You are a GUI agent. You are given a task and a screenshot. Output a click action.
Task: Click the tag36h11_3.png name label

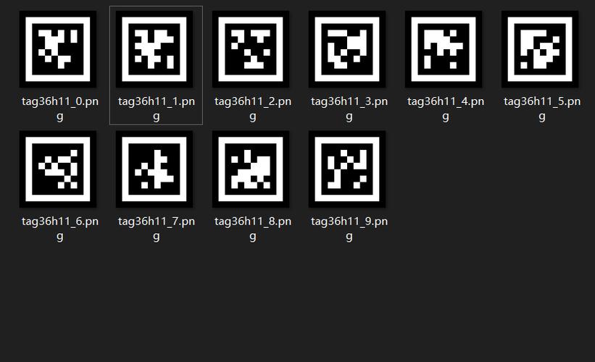[349, 109]
